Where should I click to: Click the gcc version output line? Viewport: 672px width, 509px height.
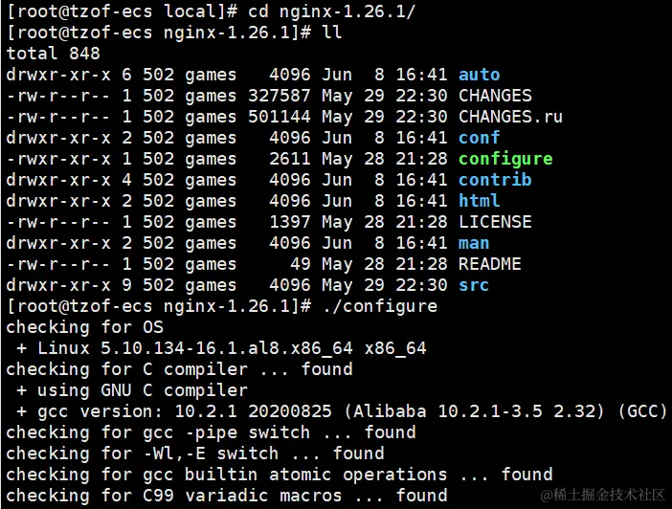tap(342, 411)
